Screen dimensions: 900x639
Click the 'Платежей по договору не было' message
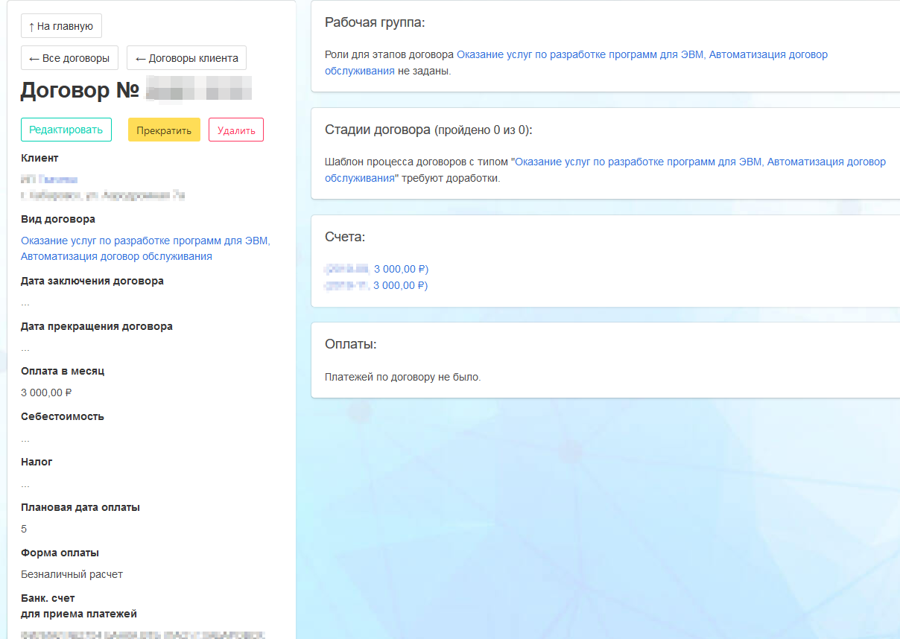(x=402, y=377)
